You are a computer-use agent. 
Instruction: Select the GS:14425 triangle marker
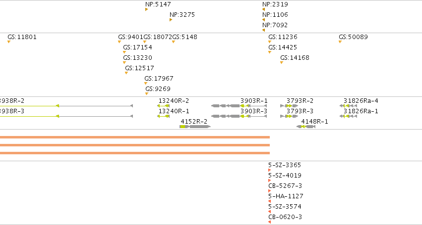270,52
